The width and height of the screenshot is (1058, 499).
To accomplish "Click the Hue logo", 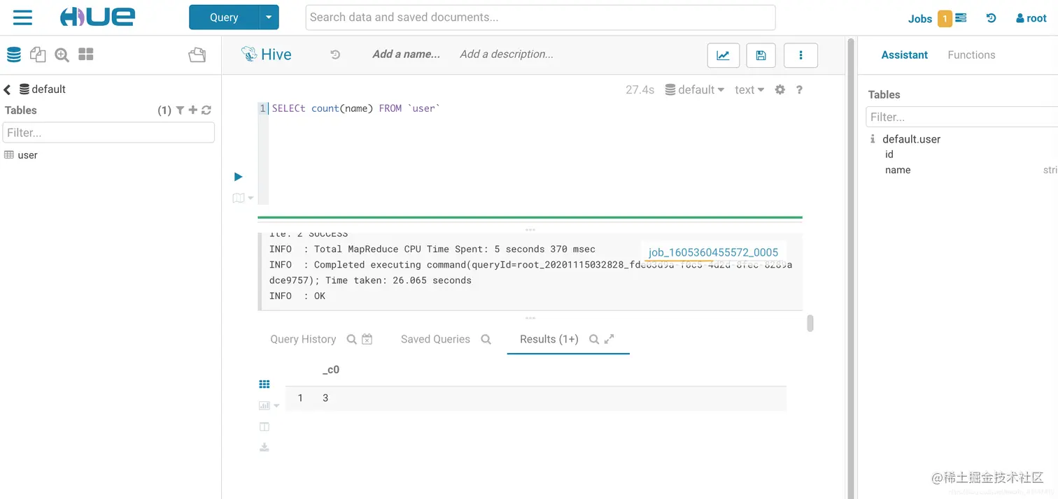I will point(97,17).
